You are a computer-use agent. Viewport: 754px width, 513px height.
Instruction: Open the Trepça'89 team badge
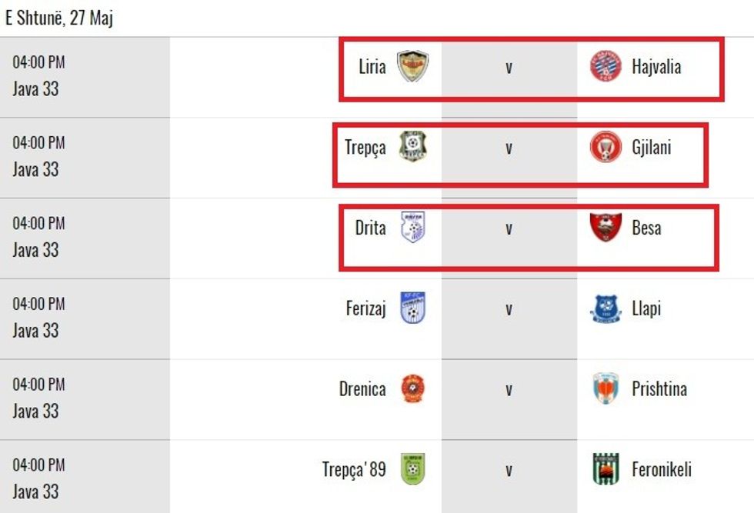(413, 469)
